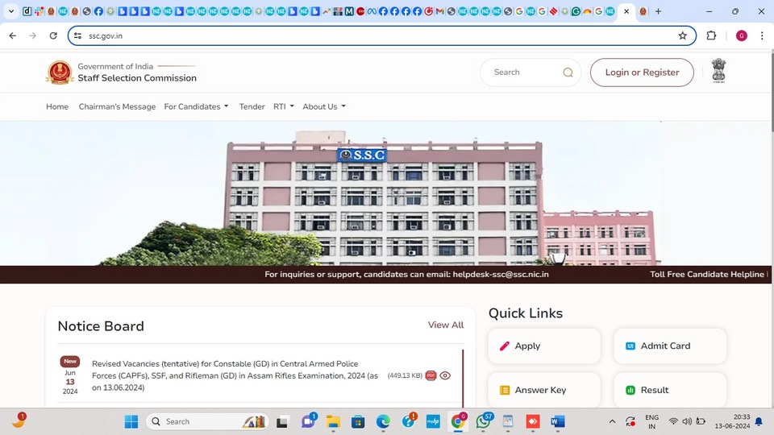Launch Microsoft Teams chat from taskbar
Screen dimensions: 774x435
[308, 421]
